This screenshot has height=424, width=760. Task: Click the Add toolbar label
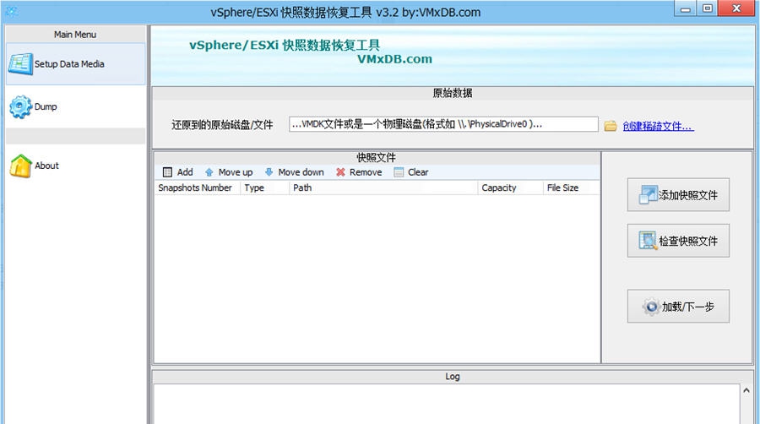coord(185,172)
